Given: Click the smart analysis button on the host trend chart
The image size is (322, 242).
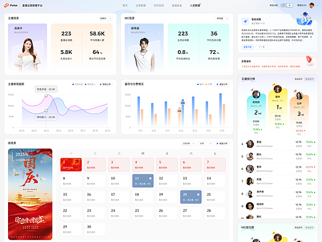Looking at the screenshot, I should click(x=105, y=84).
